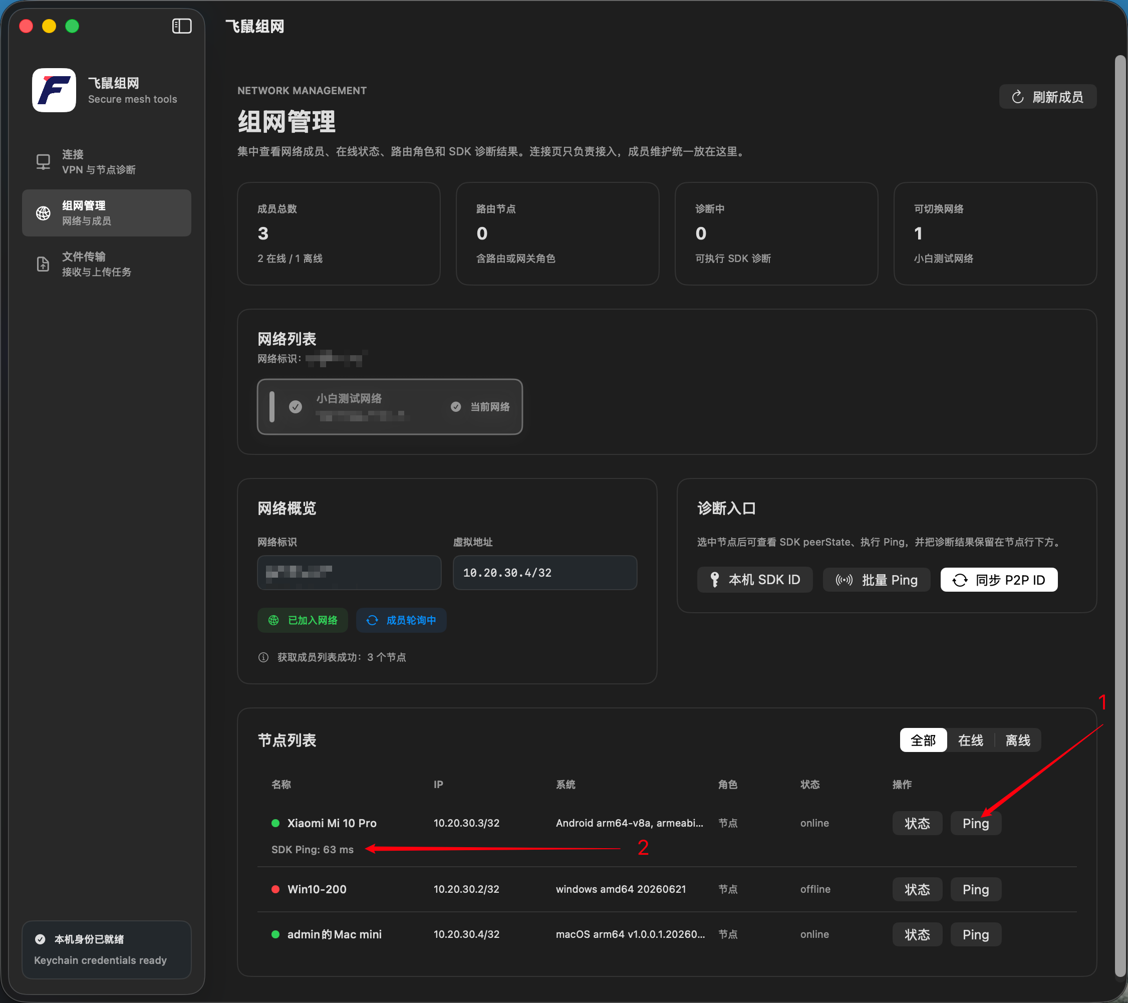Screen dimensions: 1128x1003
Task: Select the 全部 filter segment
Action: click(923, 740)
